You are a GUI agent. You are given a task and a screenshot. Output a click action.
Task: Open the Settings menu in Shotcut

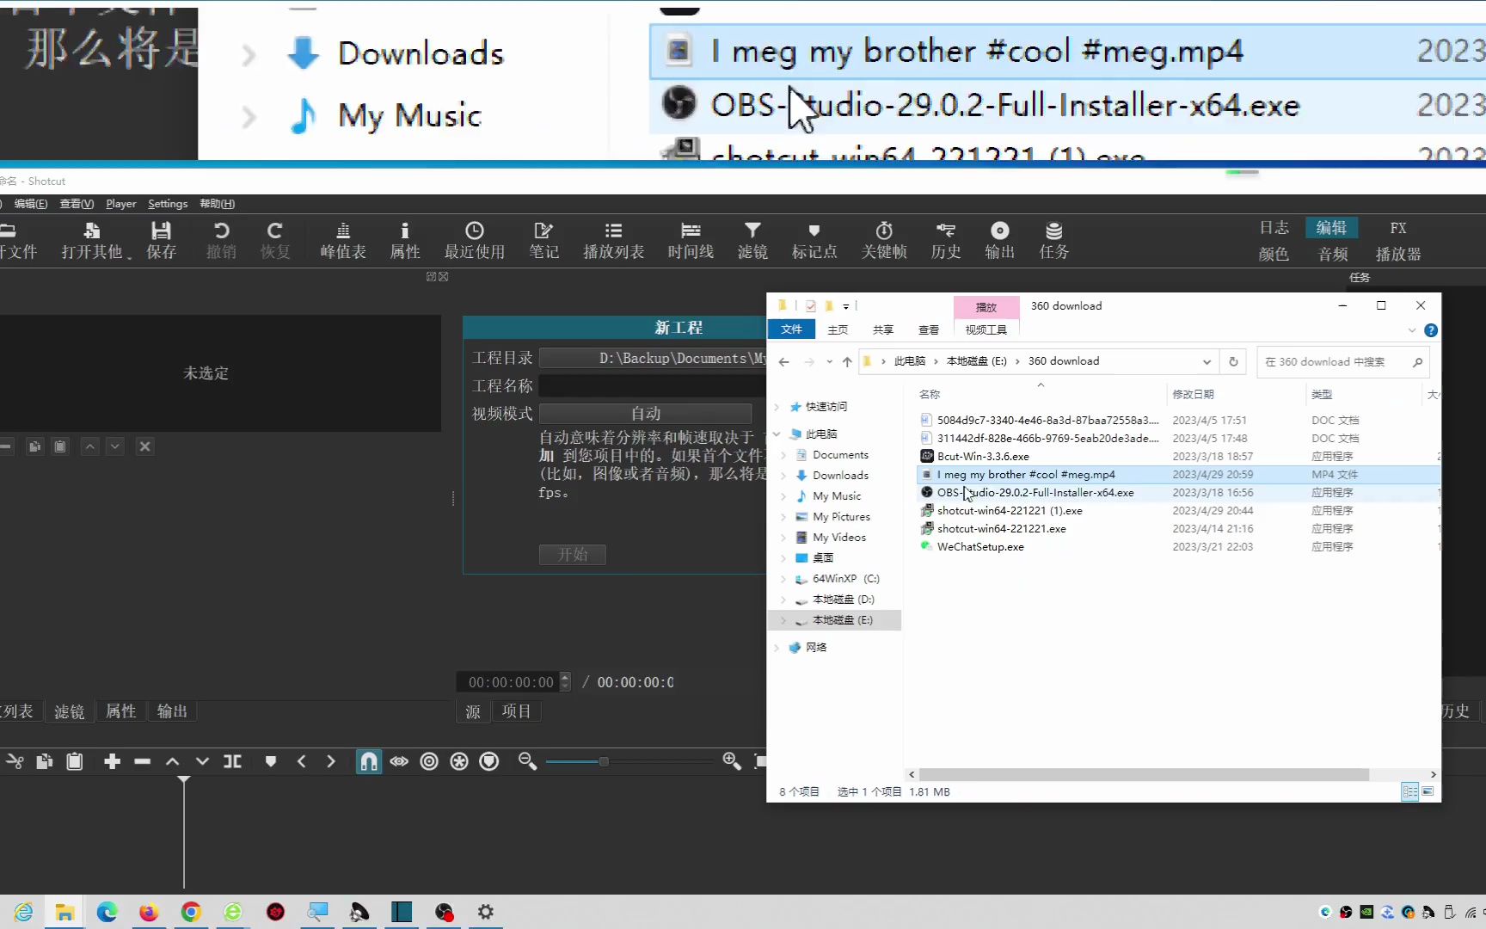[168, 204]
